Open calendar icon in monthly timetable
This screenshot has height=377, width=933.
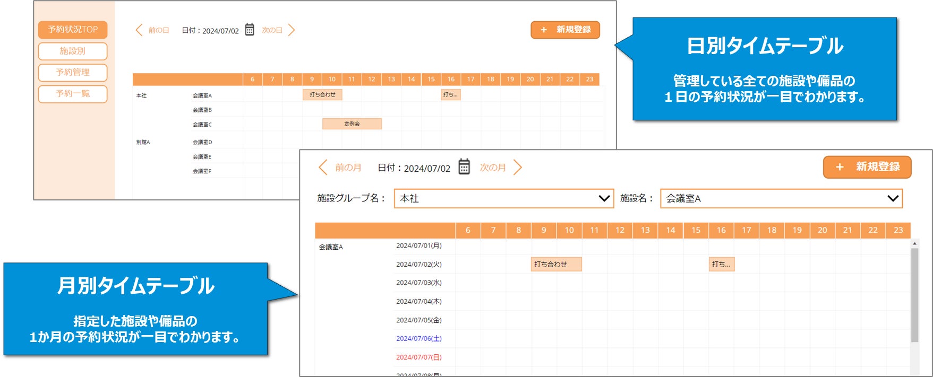click(464, 166)
